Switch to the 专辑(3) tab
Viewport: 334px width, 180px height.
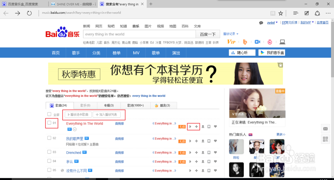pos(109,106)
